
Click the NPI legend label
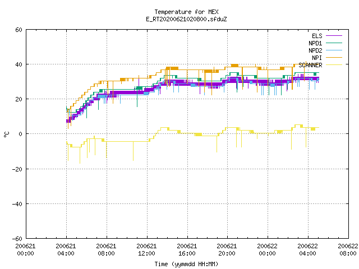coord(317,58)
